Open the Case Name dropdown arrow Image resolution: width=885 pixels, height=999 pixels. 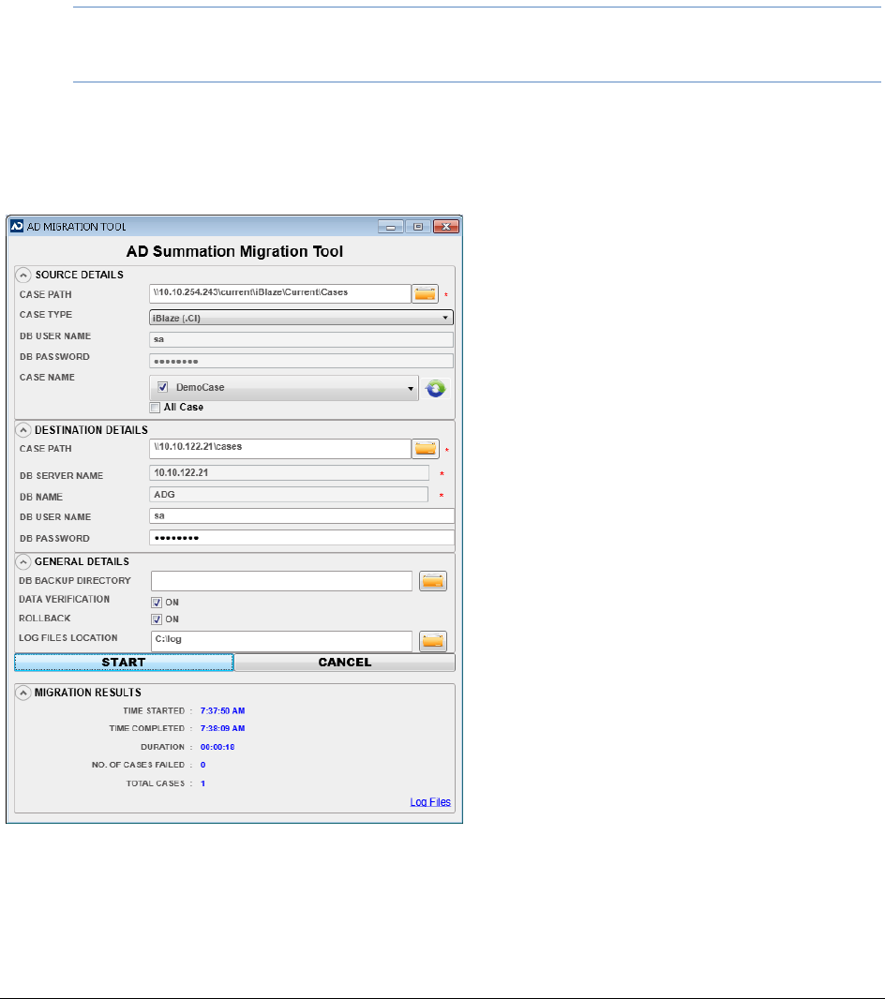coord(411,388)
